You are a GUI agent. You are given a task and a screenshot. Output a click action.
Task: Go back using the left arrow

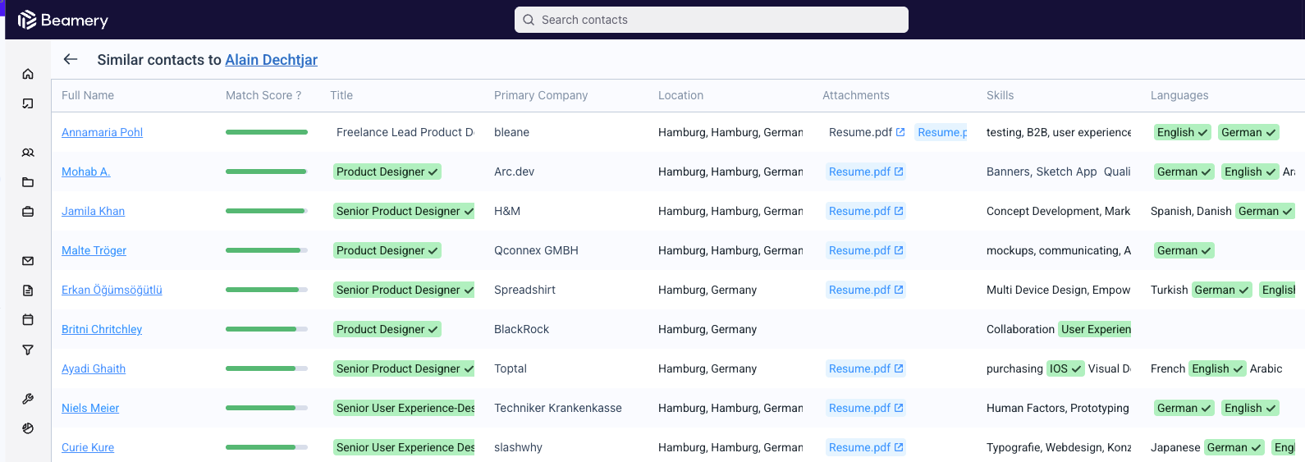(71, 59)
